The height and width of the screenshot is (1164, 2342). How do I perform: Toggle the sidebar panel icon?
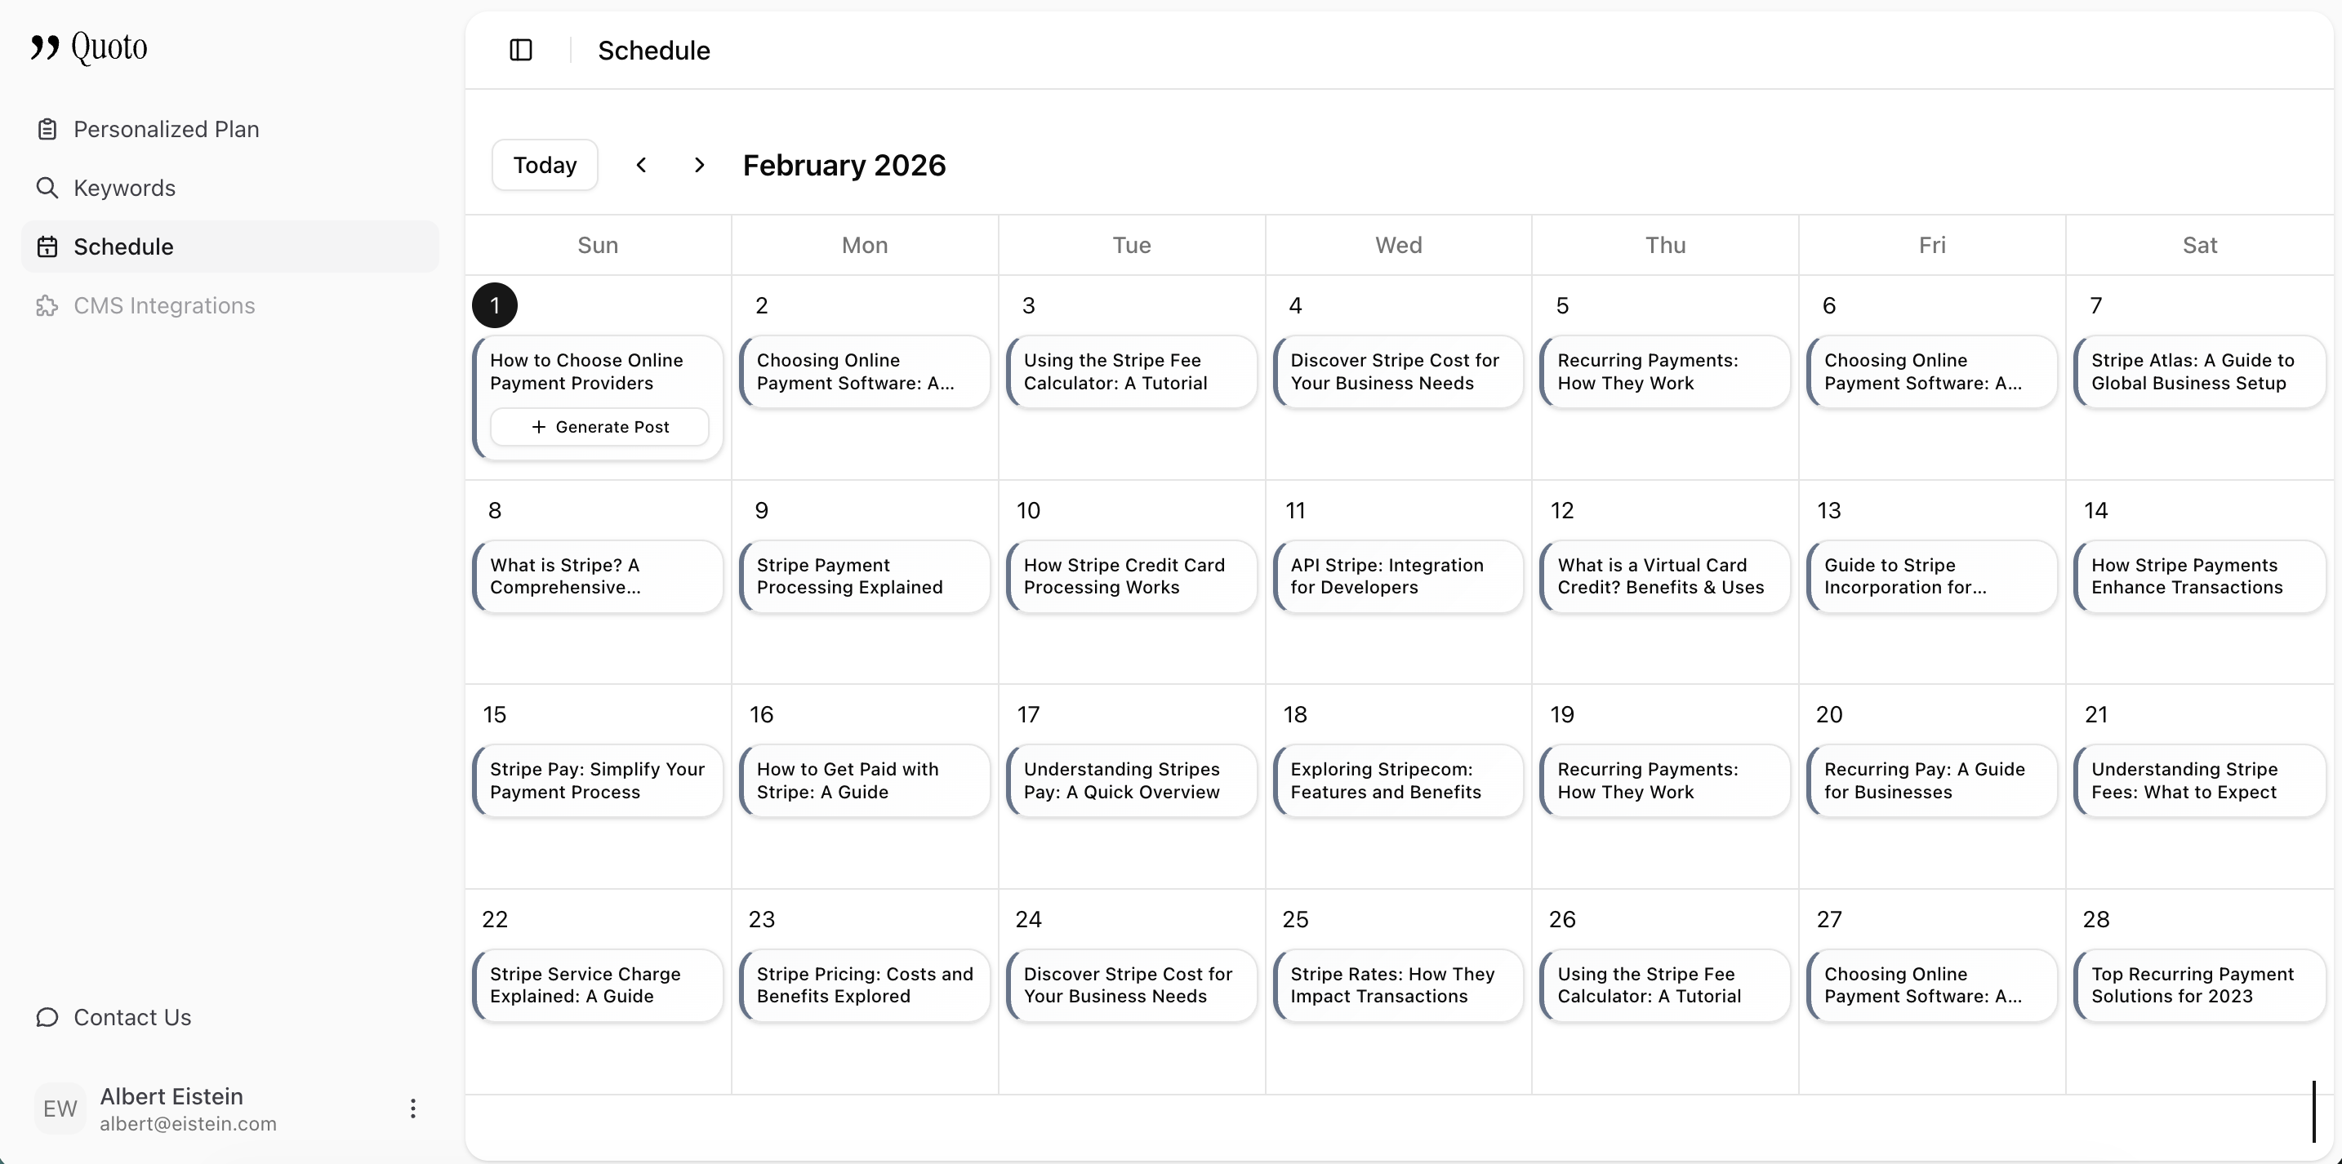point(521,50)
